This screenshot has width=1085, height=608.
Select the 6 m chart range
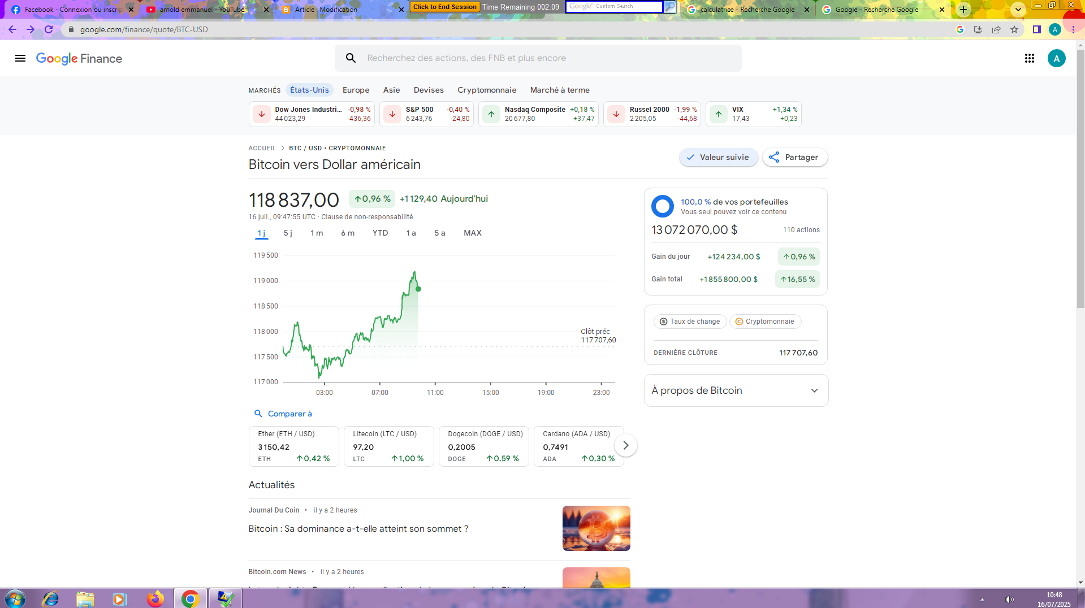(348, 233)
